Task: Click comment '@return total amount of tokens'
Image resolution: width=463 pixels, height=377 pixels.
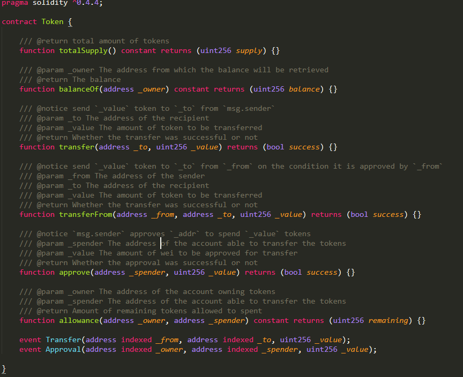Action: pos(103,41)
